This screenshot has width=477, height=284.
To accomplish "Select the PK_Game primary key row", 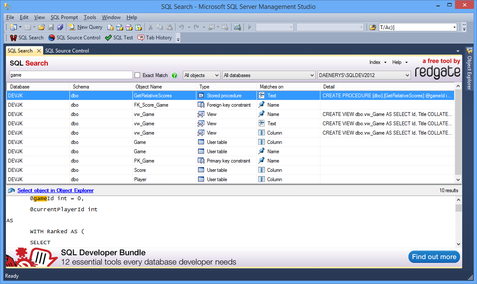I will click(x=230, y=161).
